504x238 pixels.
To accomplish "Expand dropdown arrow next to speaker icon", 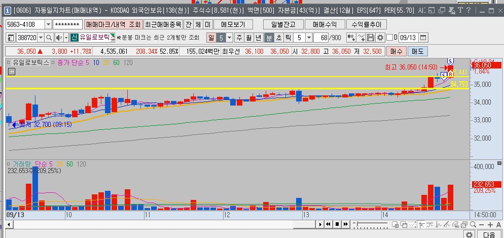I will [x=66, y=38].
